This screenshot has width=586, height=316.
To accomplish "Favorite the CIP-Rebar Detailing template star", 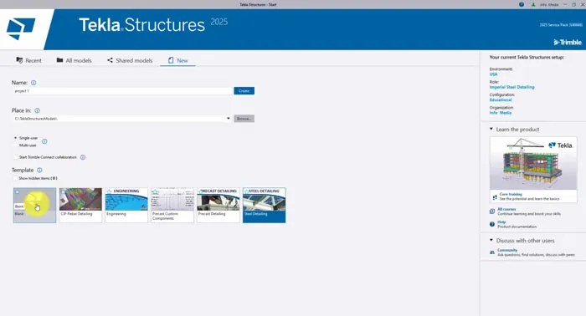I will point(63,191).
